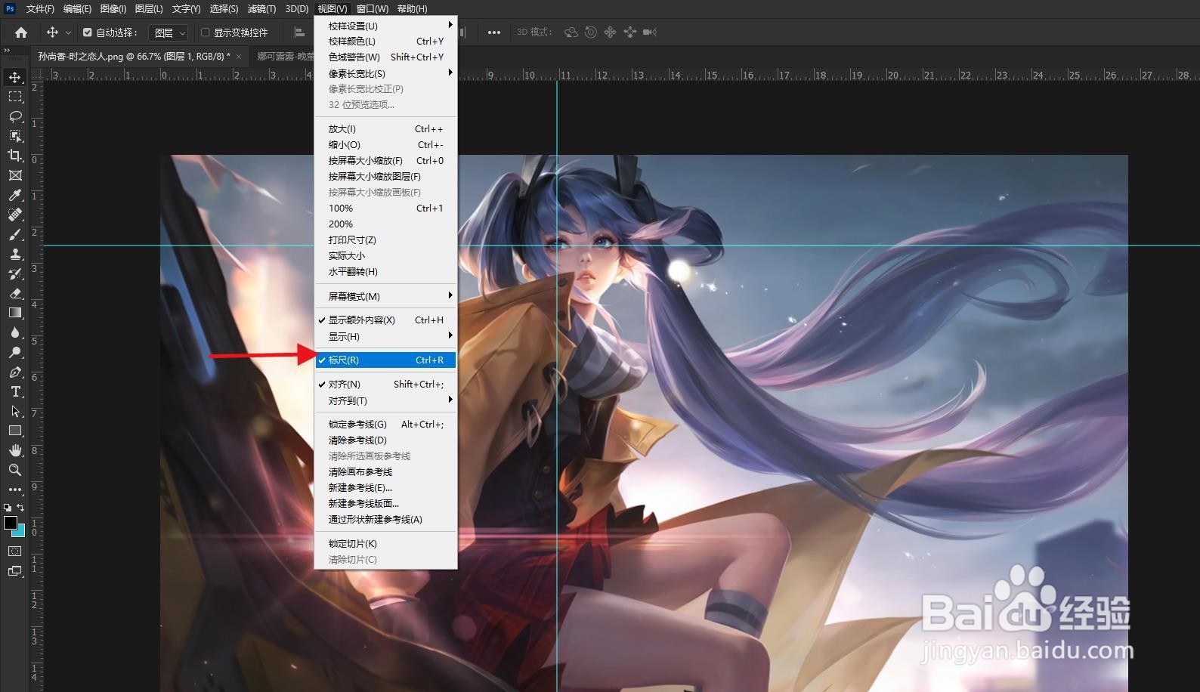Select the Lasso tool
The image size is (1200, 692).
coord(15,116)
